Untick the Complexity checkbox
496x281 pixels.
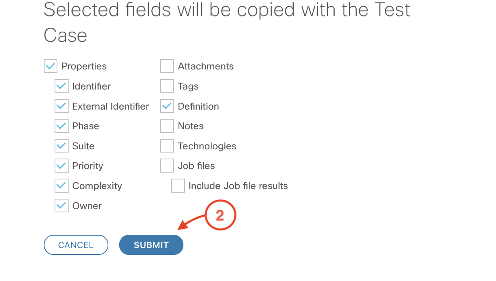[x=61, y=186]
